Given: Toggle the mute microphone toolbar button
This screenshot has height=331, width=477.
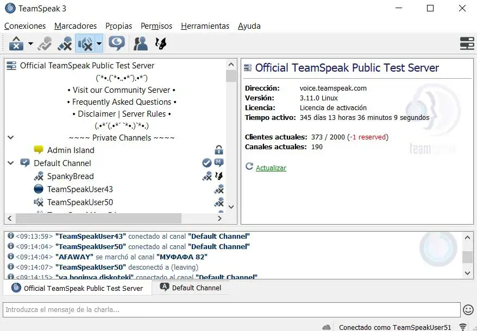Looking at the screenshot, I should (65, 43).
